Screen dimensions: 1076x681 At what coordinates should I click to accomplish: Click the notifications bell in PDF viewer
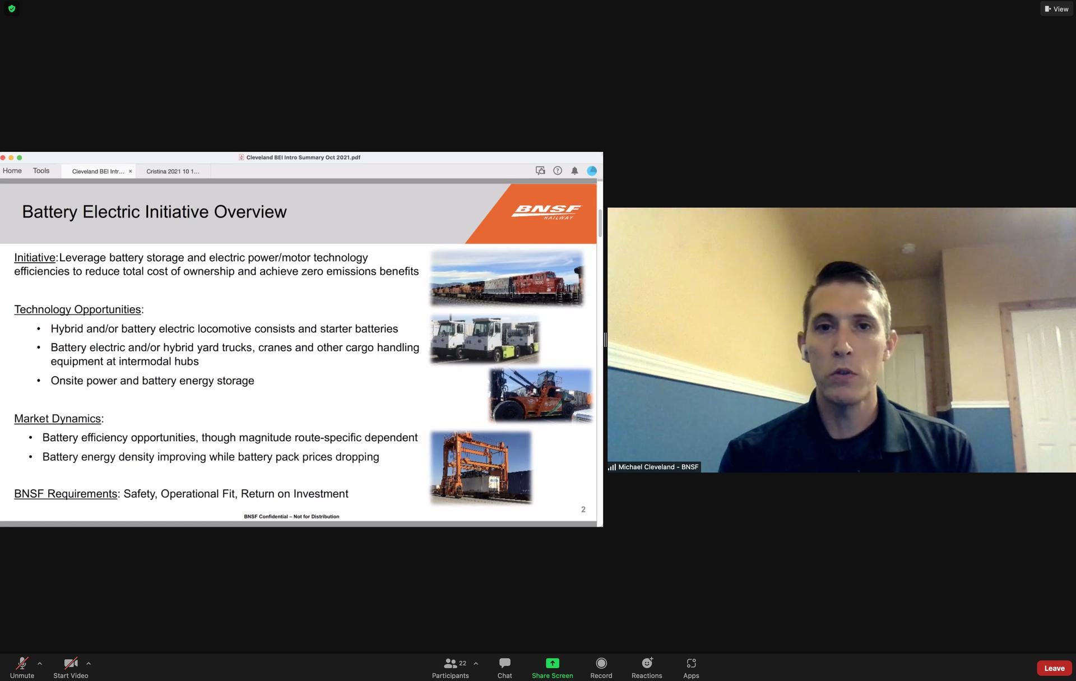click(574, 171)
